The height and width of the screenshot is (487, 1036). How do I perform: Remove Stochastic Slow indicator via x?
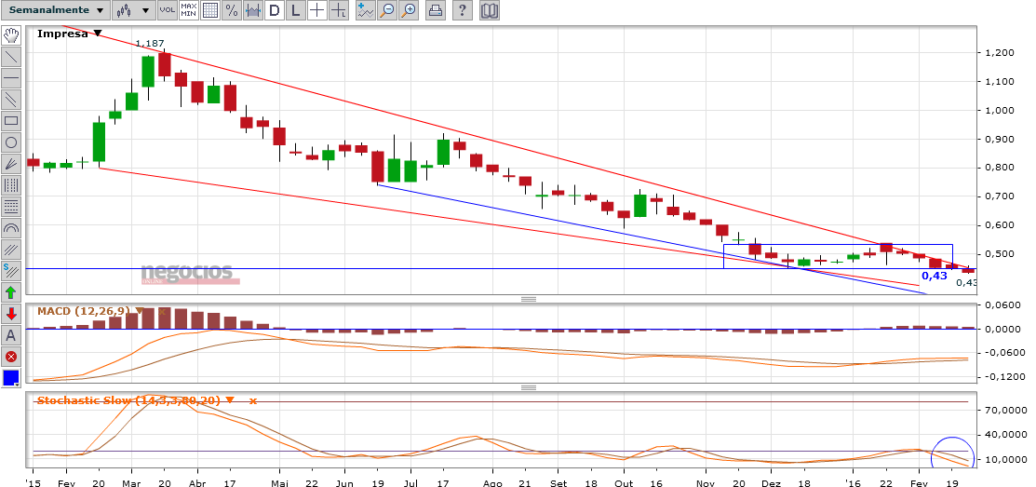pyautogui.click(x=252, y=401)
